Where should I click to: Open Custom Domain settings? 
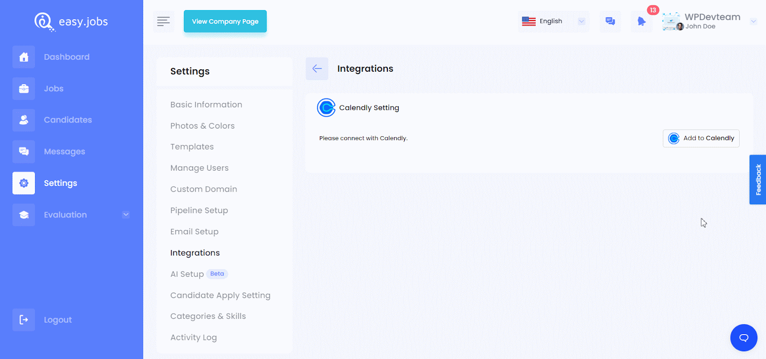point(204,189)
